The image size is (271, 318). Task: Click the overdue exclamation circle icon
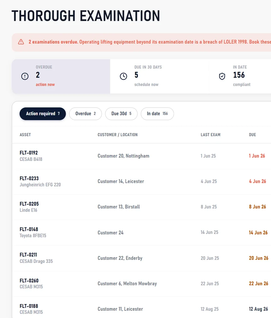pos(25,76)
